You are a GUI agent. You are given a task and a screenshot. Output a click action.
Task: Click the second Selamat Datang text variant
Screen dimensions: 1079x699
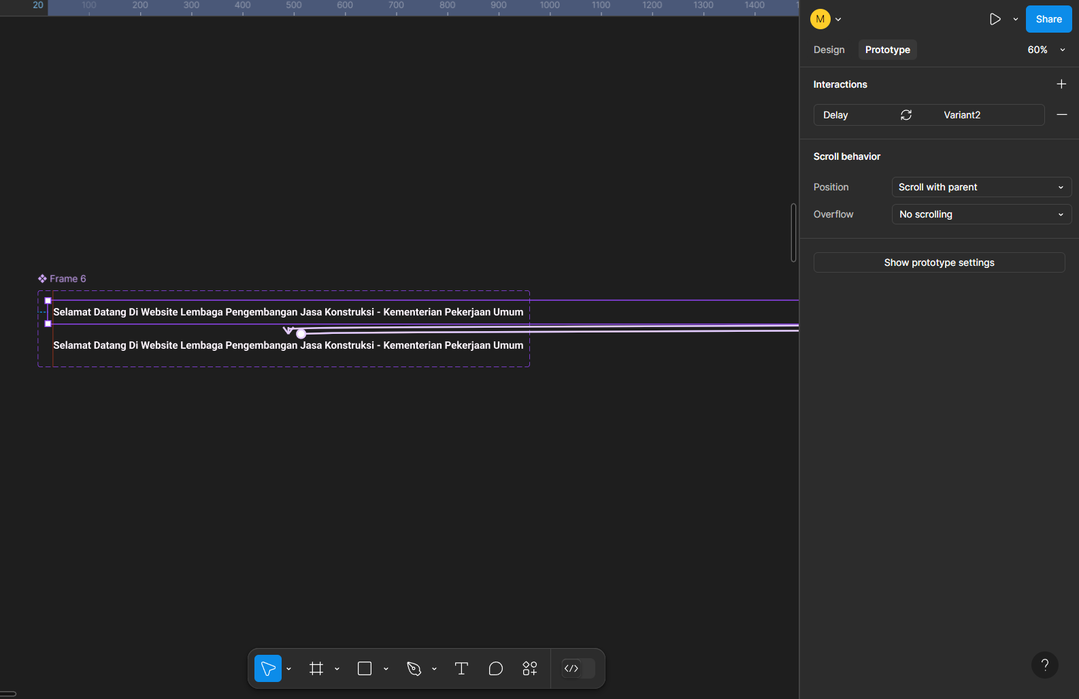(x=288, y=345)
